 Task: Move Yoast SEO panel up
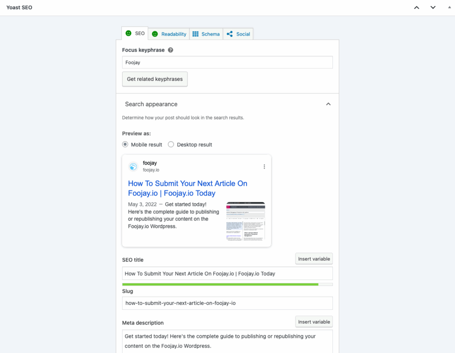coord(416,8)
